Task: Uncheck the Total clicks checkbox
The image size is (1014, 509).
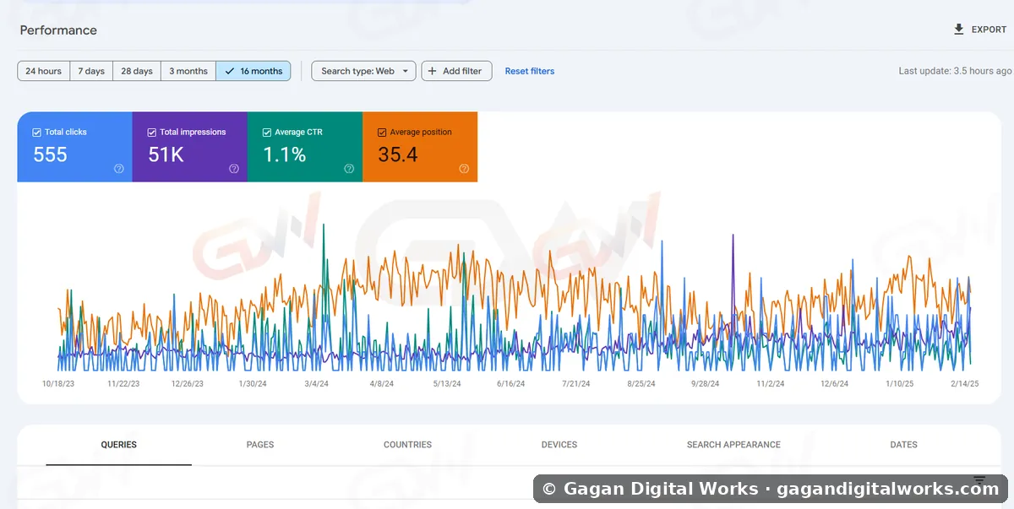Action: pos(36,133)
